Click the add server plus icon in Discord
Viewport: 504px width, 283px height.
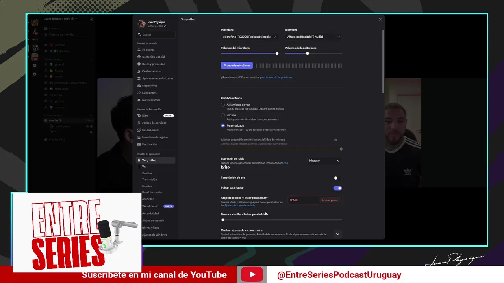(35, 66)
